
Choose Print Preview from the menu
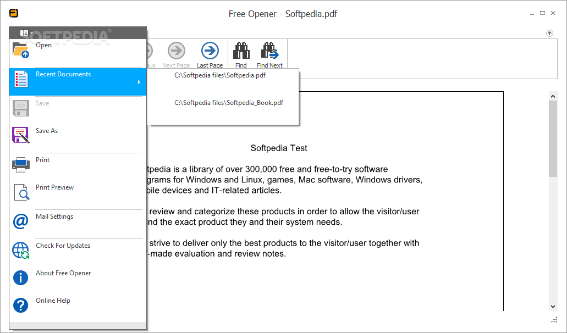pyautogui.click(x=78, y=195)
